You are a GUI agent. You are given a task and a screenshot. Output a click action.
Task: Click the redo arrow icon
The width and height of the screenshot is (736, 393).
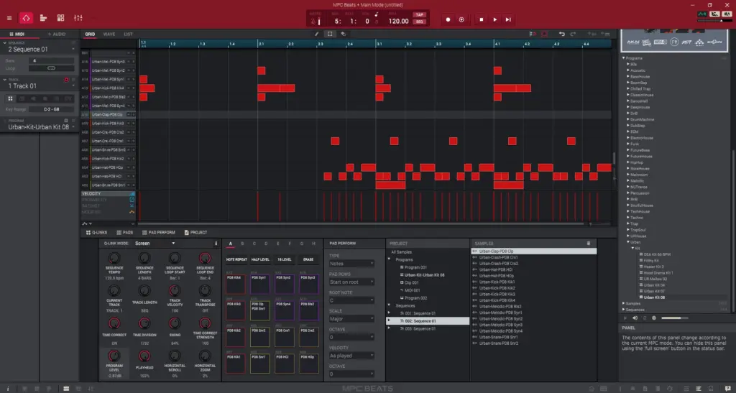point(573,34)
